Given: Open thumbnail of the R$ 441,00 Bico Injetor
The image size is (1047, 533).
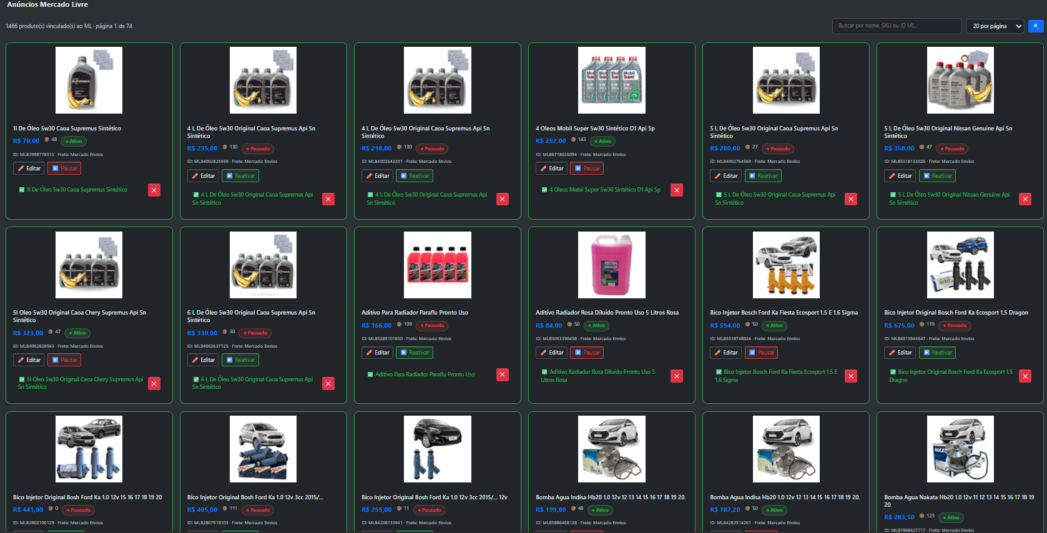Looking at the screenshot, I should click(89, 449).
